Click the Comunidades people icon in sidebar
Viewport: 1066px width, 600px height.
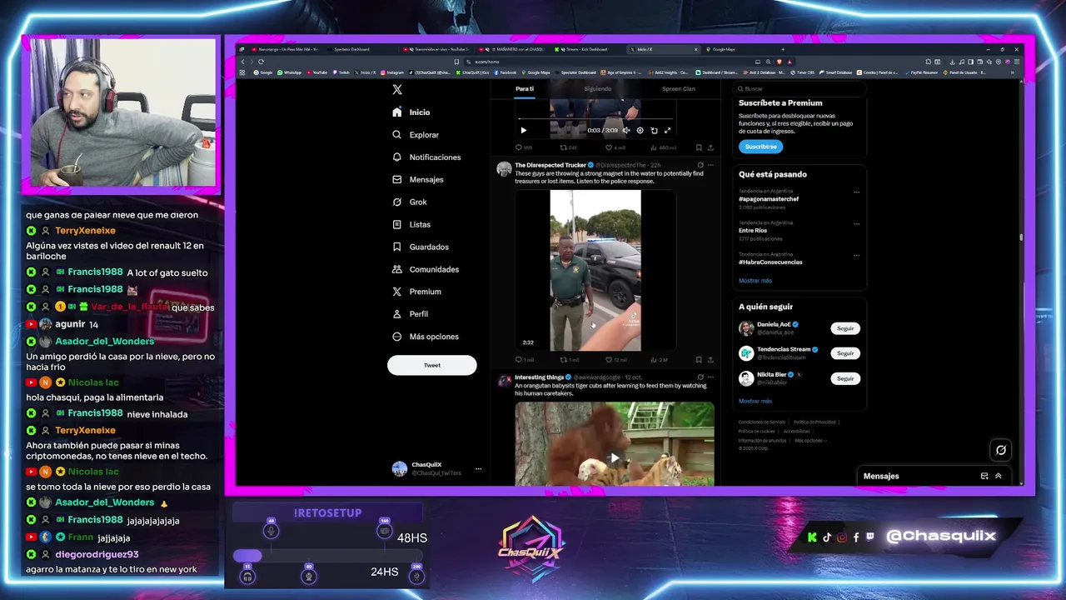pos(397,269)
